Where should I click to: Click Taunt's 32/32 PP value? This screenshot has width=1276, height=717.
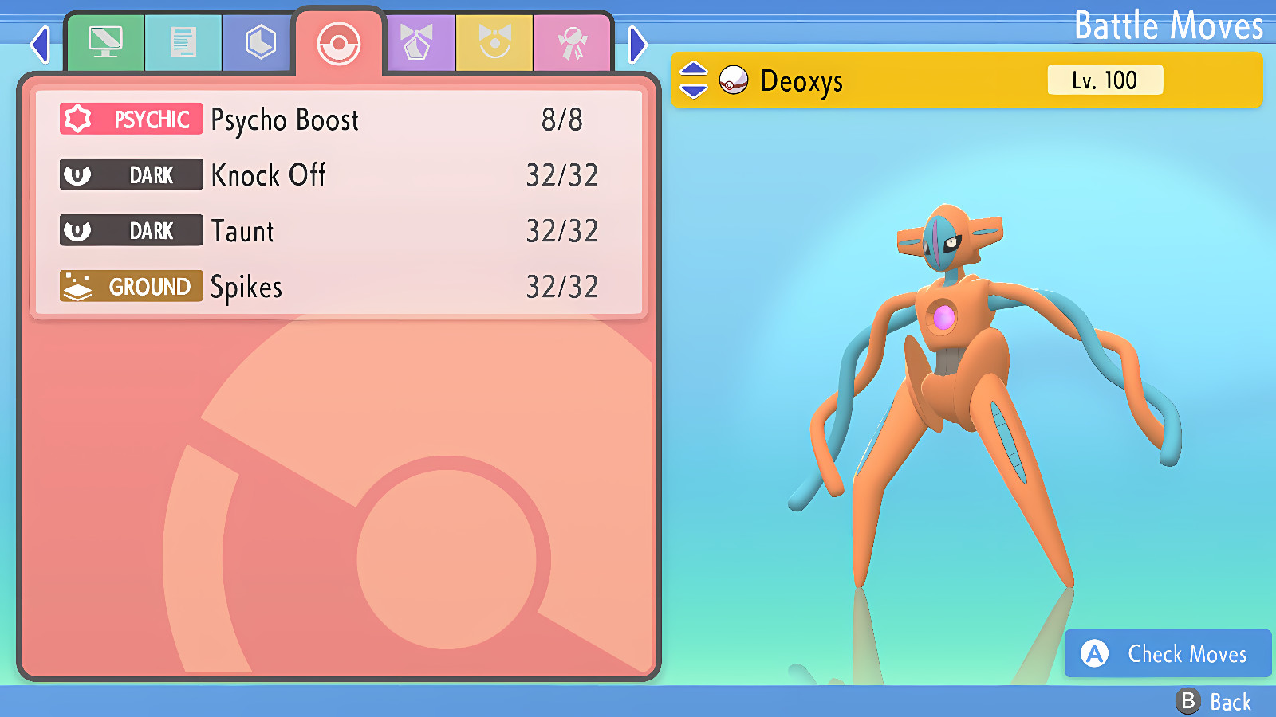[562, 231]
